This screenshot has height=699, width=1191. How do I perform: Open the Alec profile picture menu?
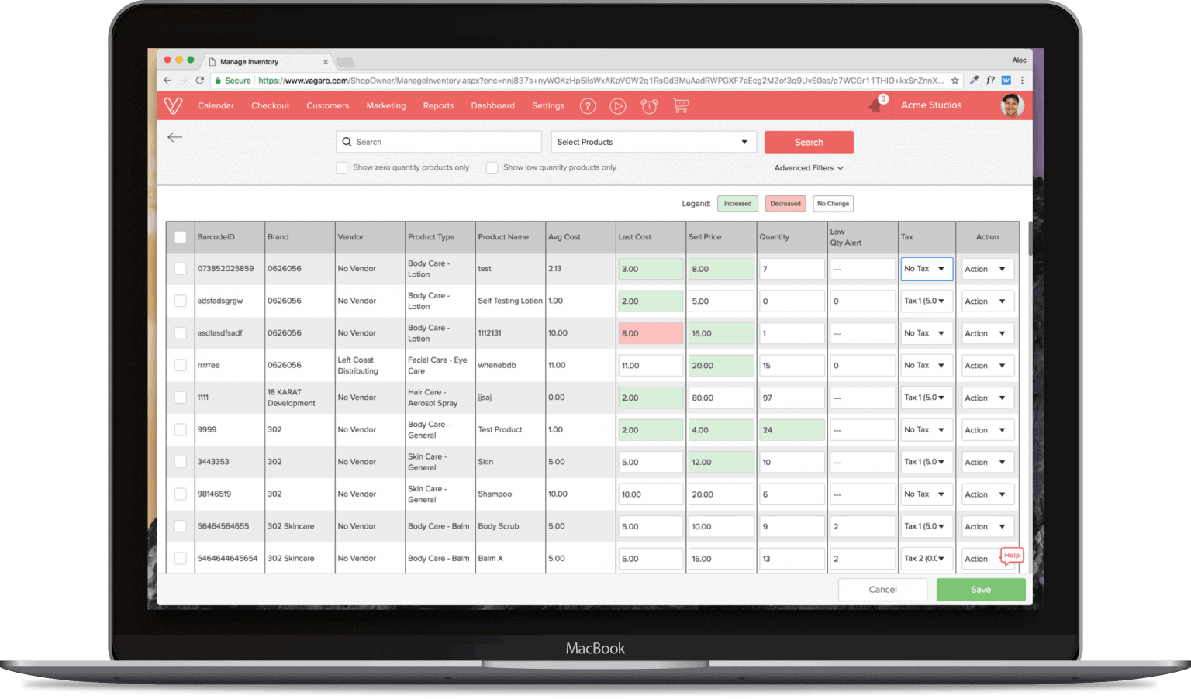(1012, 105)
